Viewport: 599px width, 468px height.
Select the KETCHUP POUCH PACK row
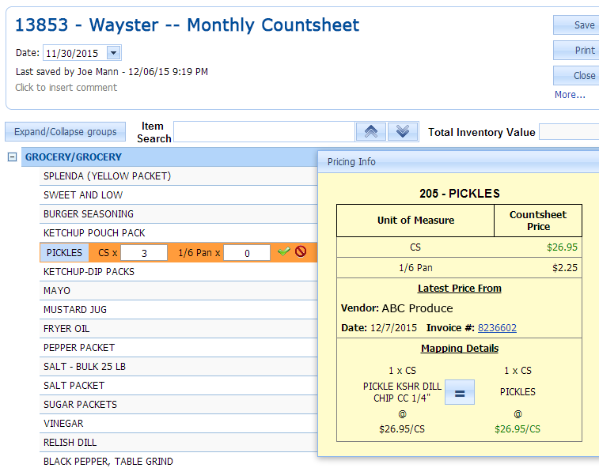point(94,233)
